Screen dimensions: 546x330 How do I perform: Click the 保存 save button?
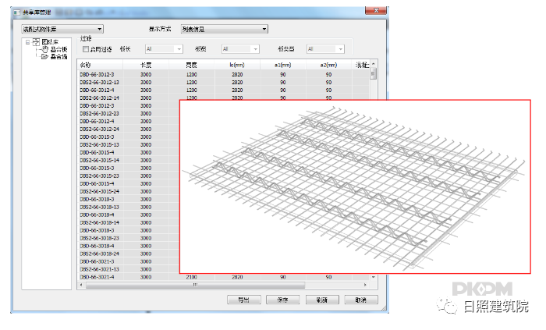click(x=282, y=300)
